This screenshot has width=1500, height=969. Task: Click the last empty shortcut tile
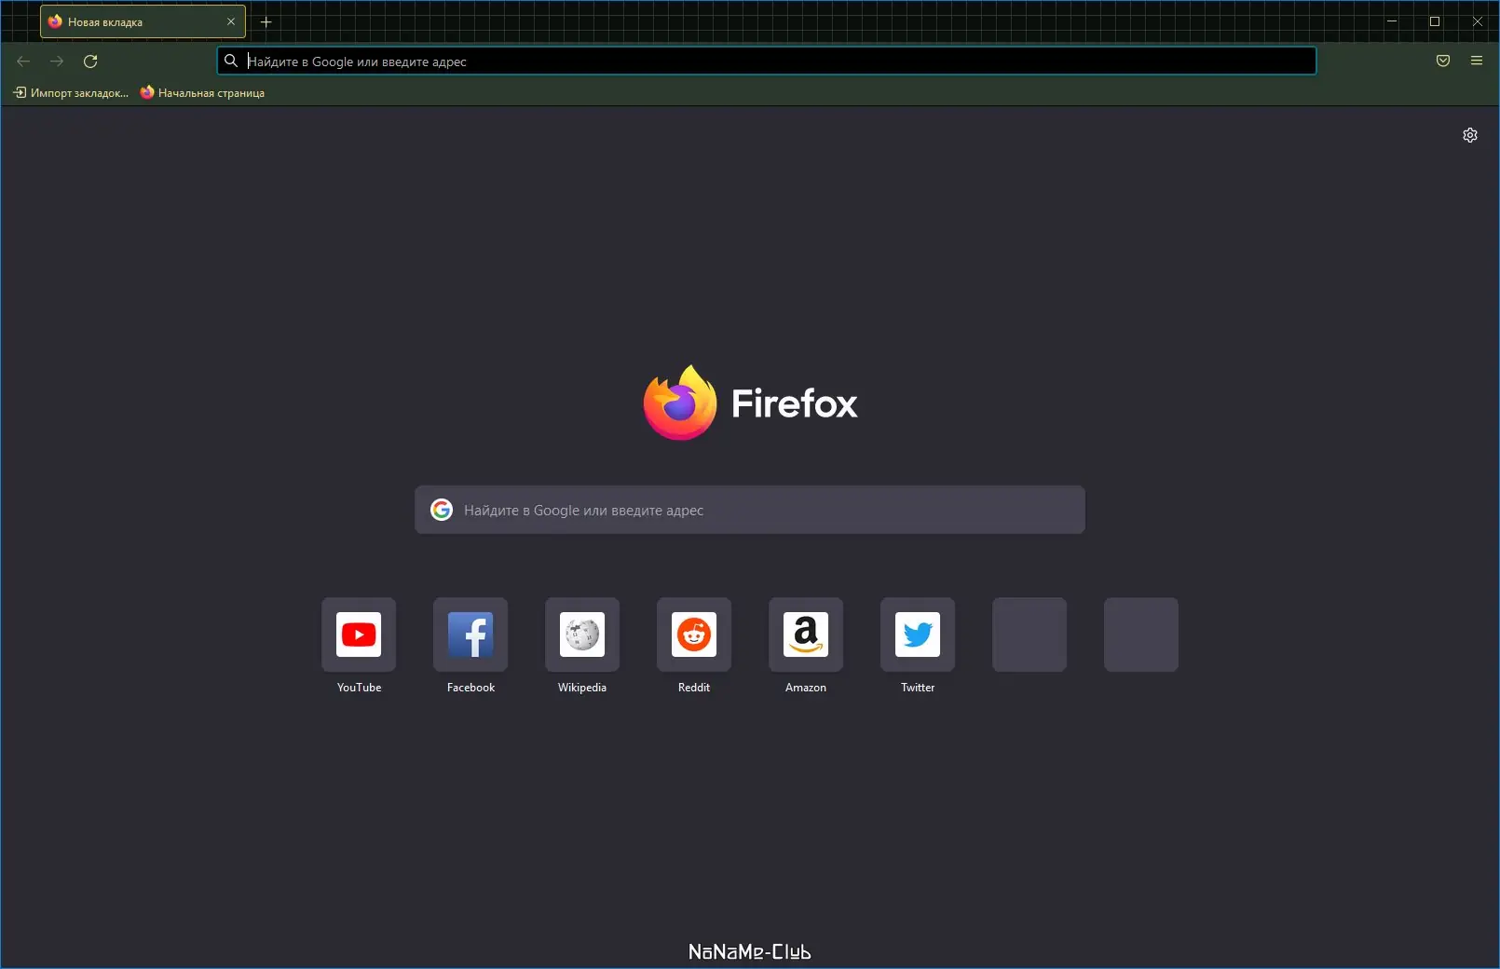pyautogui.click(x=1141, y=635)
